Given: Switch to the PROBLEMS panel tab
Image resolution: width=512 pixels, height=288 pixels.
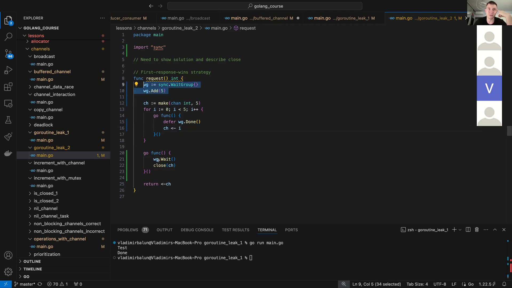Looking at the screenshot, I should click(128, 230).
